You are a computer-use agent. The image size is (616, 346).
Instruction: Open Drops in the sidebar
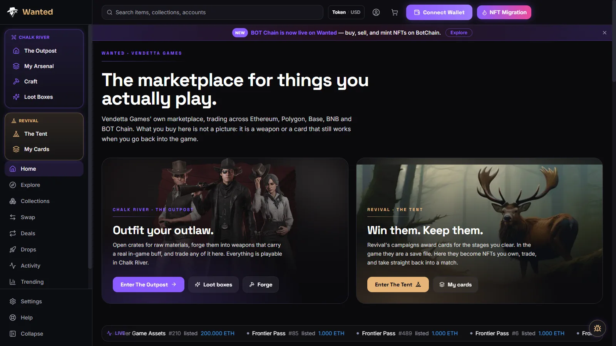click(44, 250)
